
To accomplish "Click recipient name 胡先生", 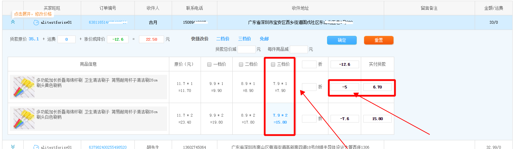I will pyautogui.click(x=153, y=147).
